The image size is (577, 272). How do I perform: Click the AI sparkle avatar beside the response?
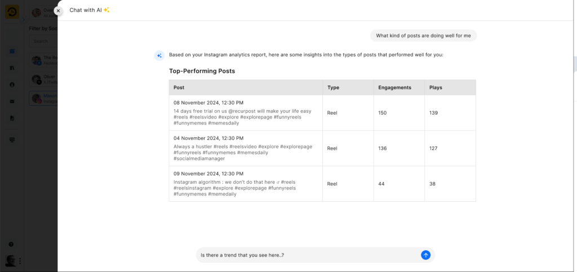tap(159, 56)
